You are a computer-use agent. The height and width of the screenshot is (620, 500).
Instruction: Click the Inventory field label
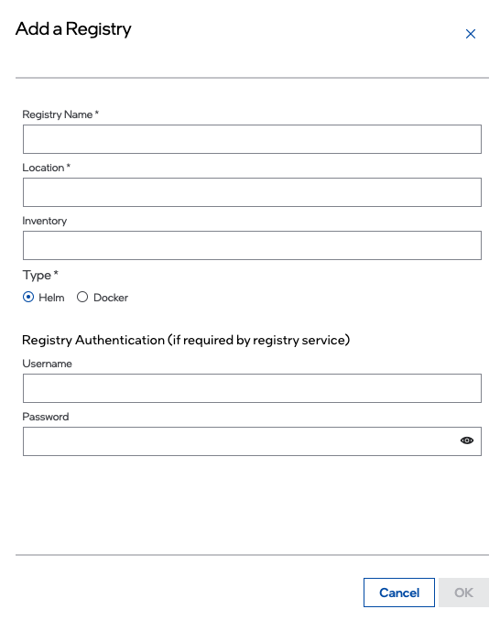click(x=45, y=221)
